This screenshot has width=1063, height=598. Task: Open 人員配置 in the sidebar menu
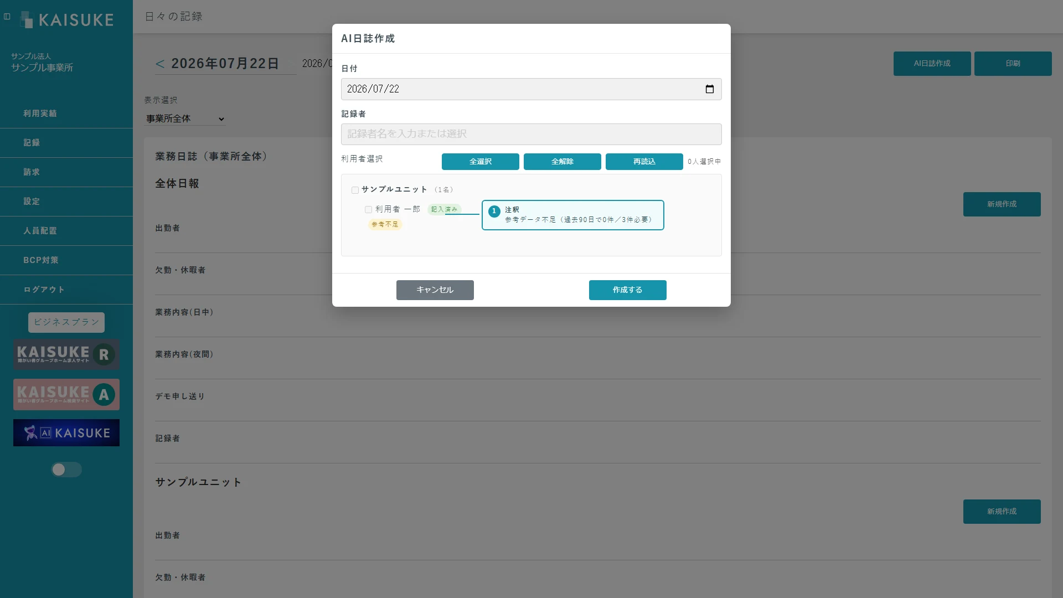click(x=66, y=231)
